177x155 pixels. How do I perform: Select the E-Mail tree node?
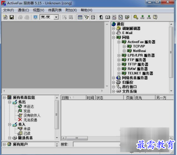(127, 33)
